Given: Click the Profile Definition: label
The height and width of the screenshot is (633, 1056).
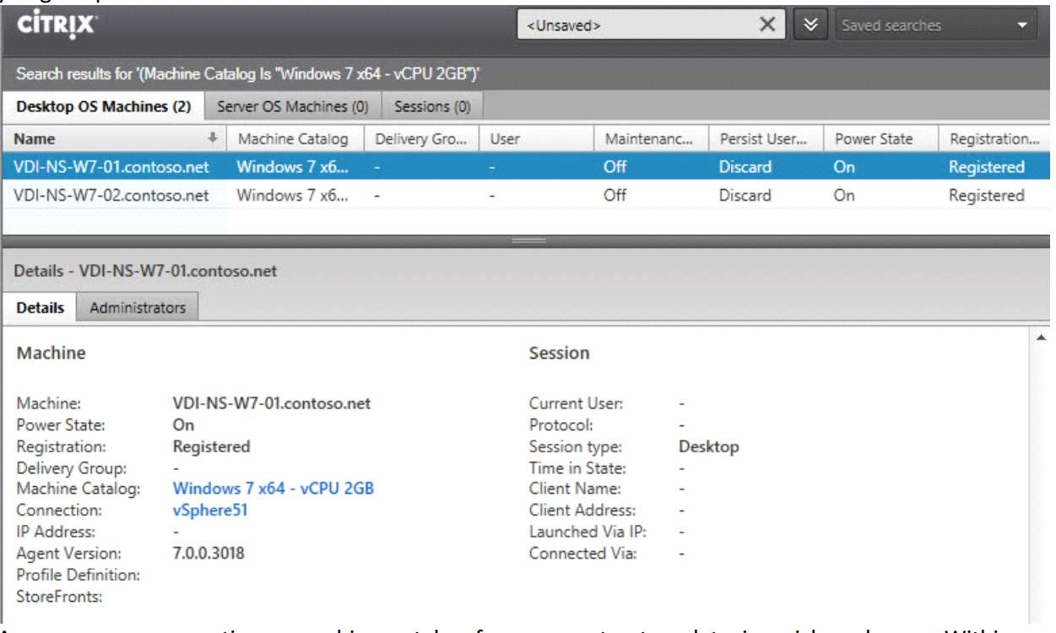Looking at the screenshot, I should pyautogui.click(x=79, y=576).
